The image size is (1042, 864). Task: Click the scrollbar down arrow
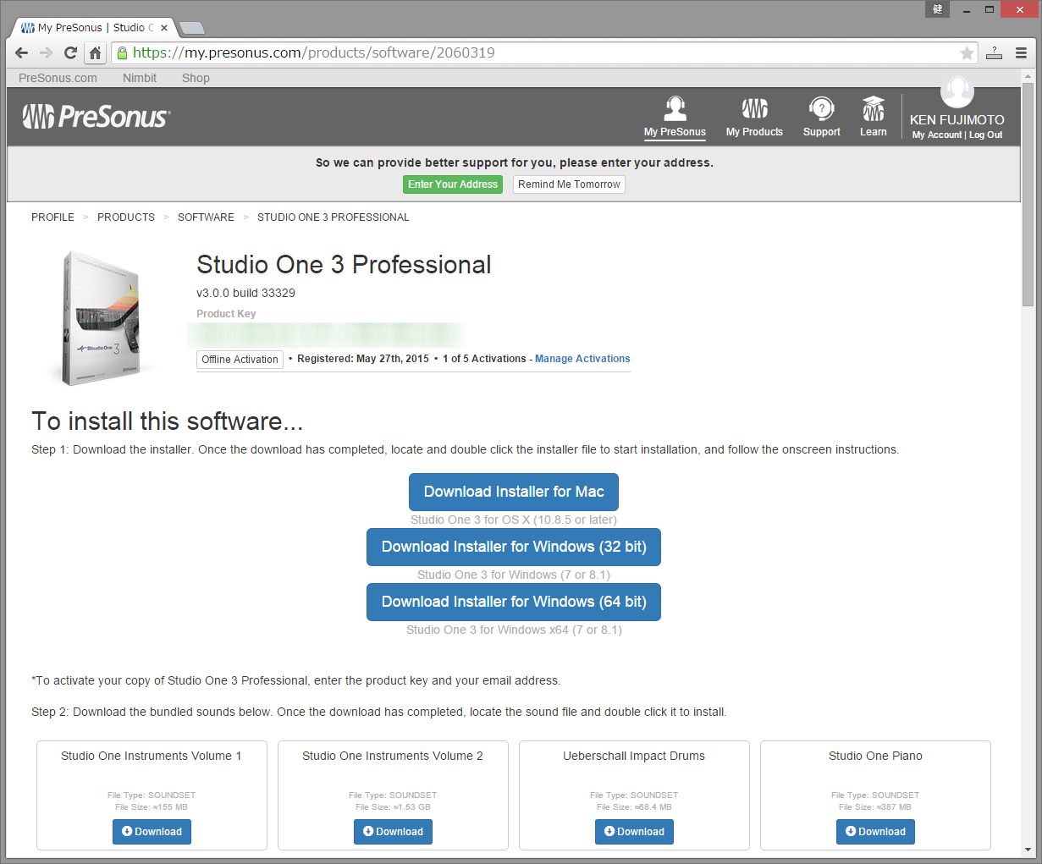1028,850
